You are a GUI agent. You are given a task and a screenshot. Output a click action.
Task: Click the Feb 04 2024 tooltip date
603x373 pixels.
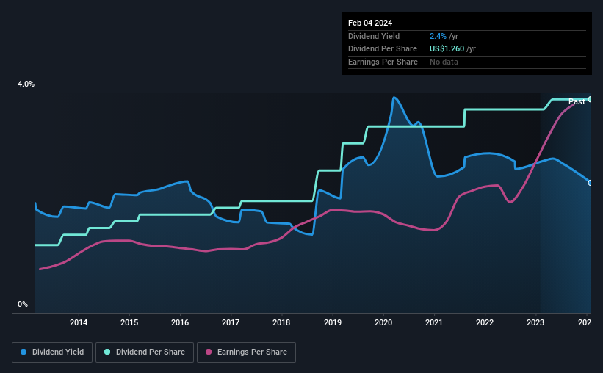tap(370, 23)
